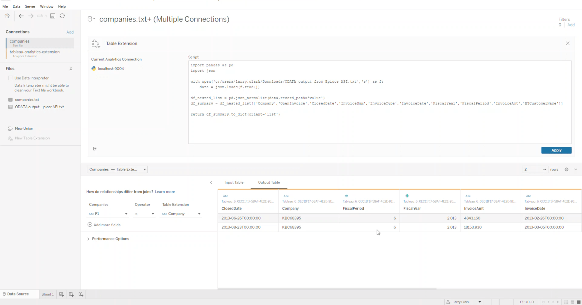Open the table settings gear near rows field
Image resolution: width=582 pixels, height=305 pixels.
[566, 169]
